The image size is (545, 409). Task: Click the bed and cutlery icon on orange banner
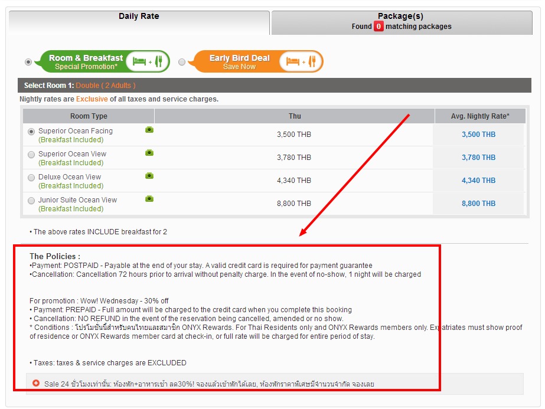click(301, 61)
